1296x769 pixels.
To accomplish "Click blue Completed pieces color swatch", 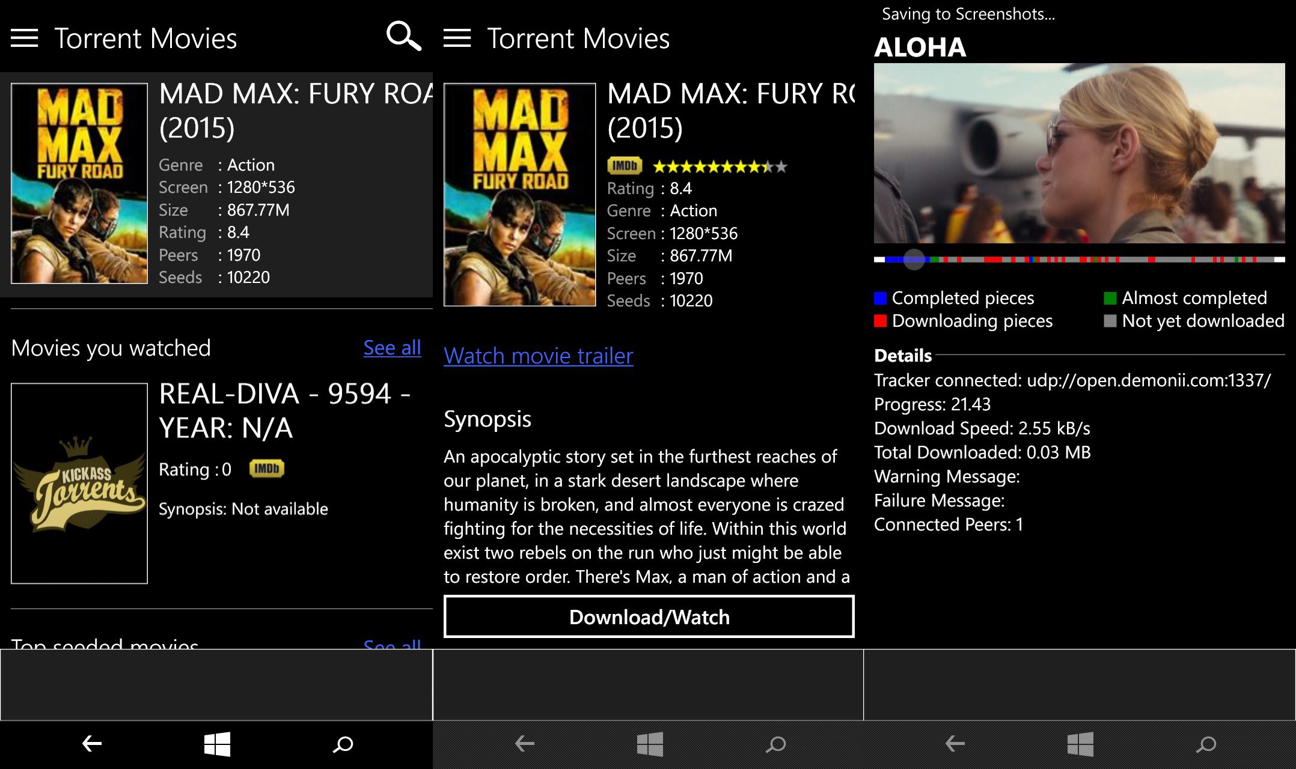I will pyautogui.click(x=880, y=298).
